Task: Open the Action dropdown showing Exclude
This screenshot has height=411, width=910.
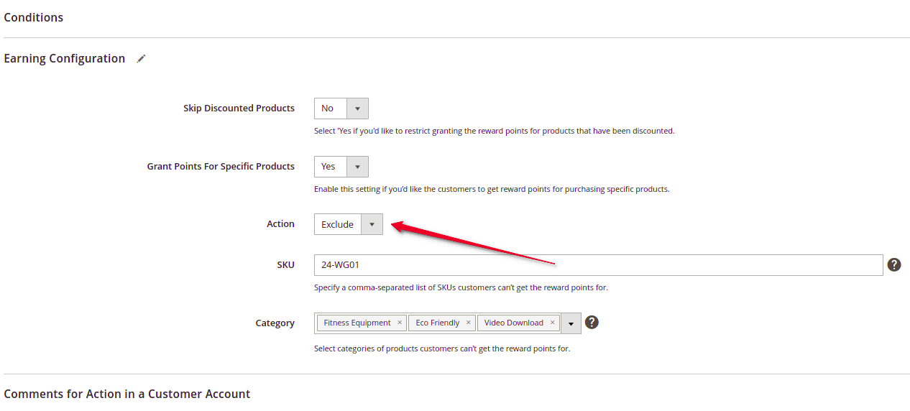Action: (x=349, y=224)
